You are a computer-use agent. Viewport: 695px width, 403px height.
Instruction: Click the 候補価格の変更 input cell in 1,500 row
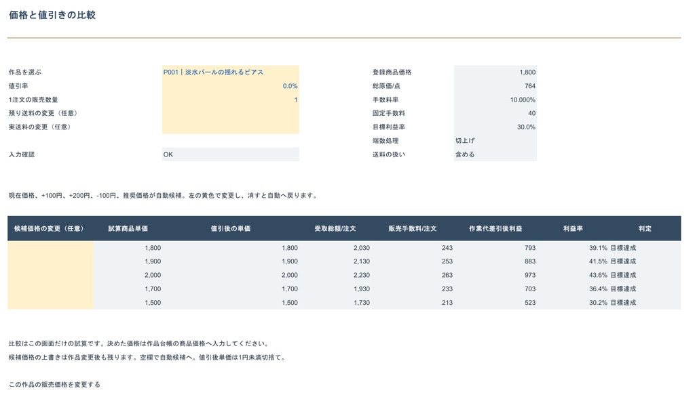(x=50, y=303)
